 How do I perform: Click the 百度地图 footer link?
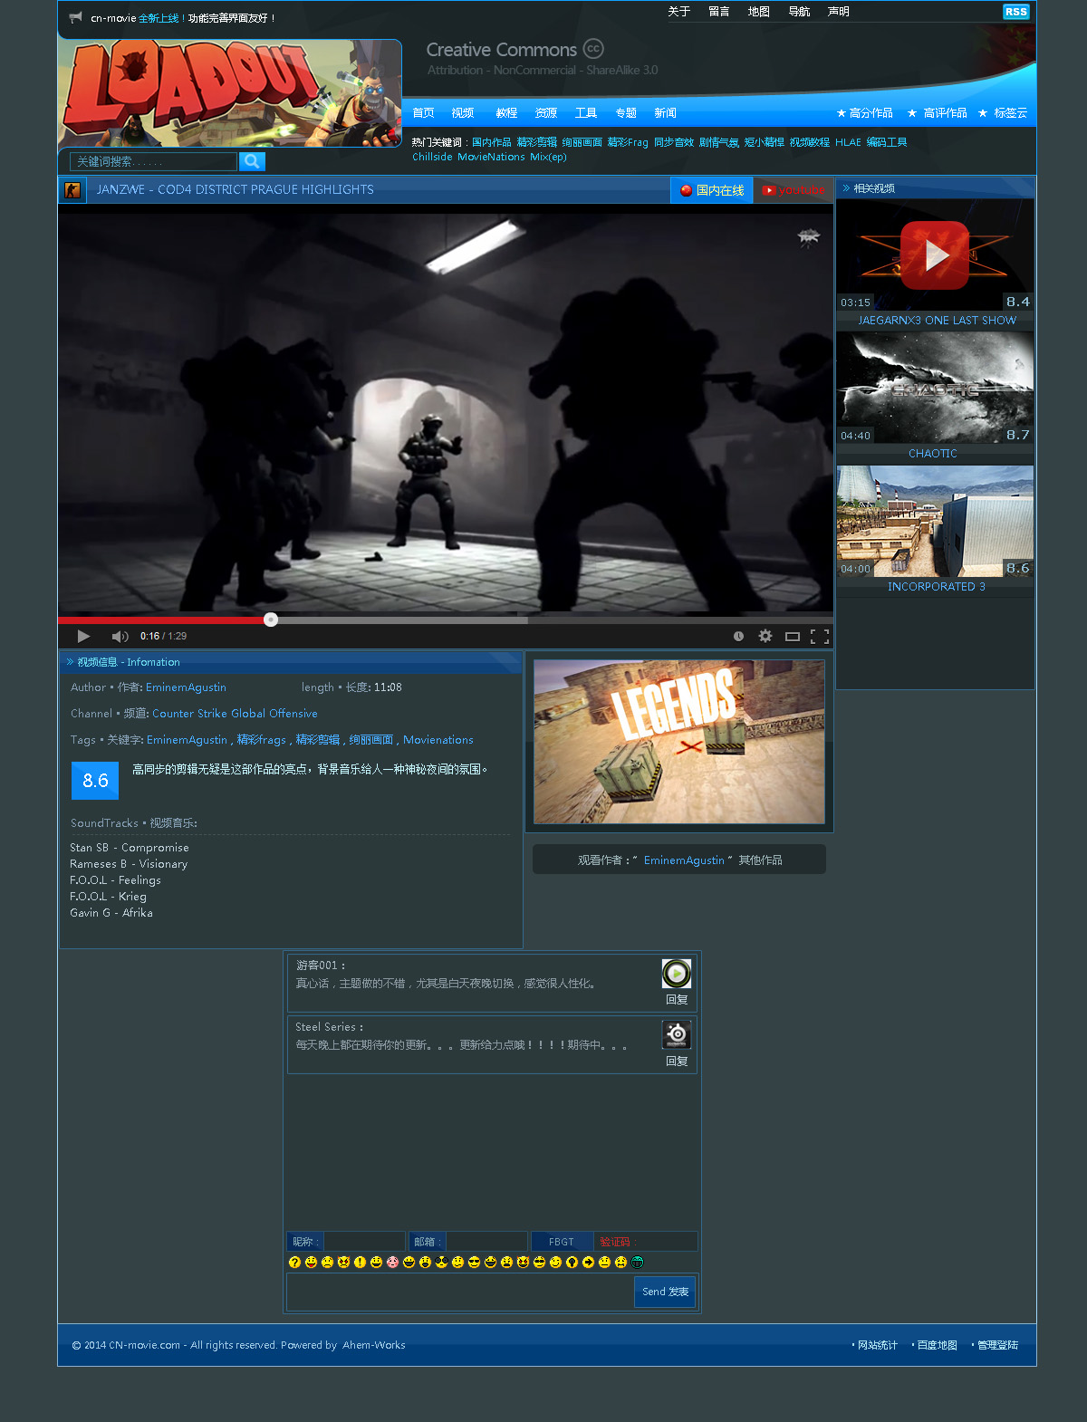tap(937, 1345)
